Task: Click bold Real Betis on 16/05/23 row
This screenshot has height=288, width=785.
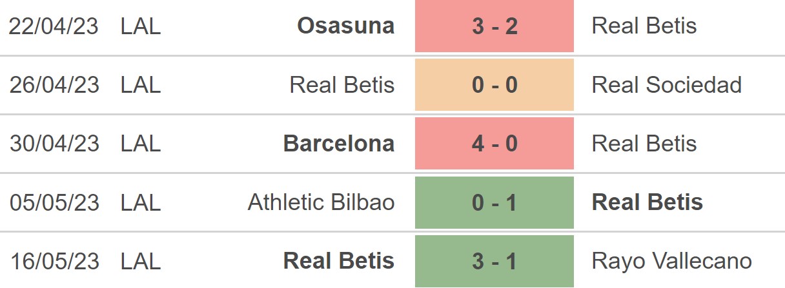Action: (x=338, y=261)
